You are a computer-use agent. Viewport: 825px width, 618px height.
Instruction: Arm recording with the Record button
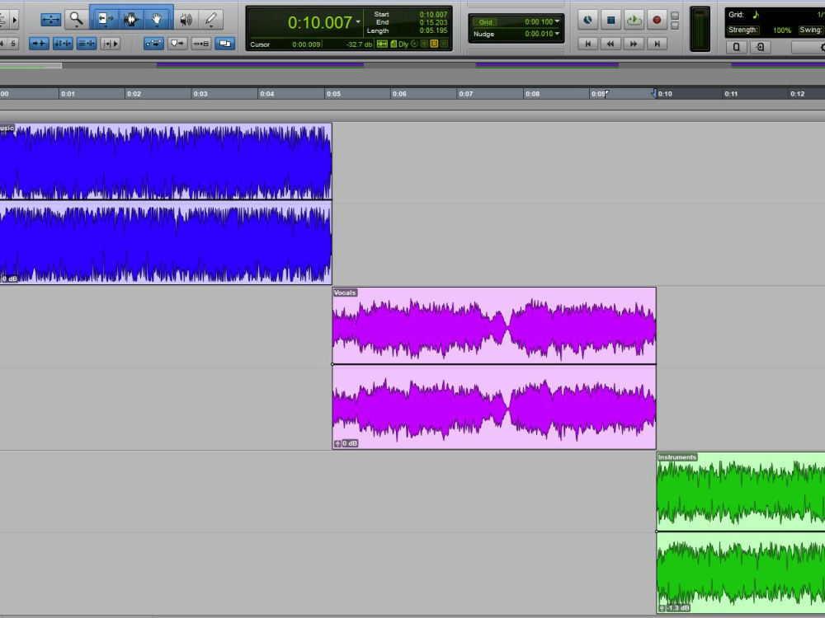tap(657, 20)
